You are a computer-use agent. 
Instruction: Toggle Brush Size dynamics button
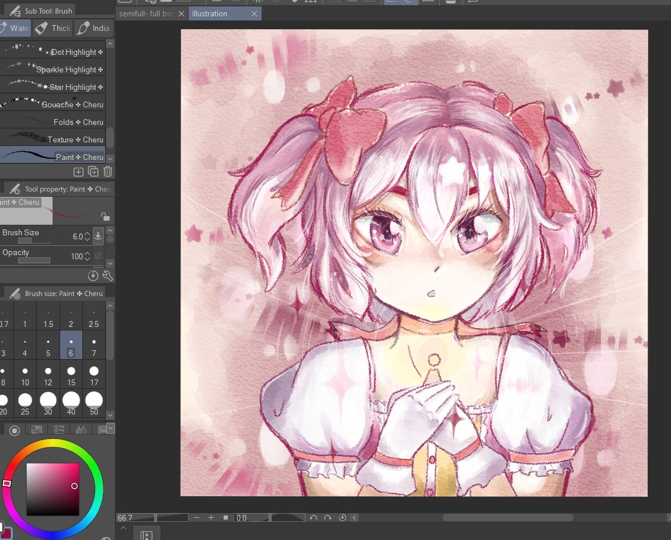(x=98, y=236)
